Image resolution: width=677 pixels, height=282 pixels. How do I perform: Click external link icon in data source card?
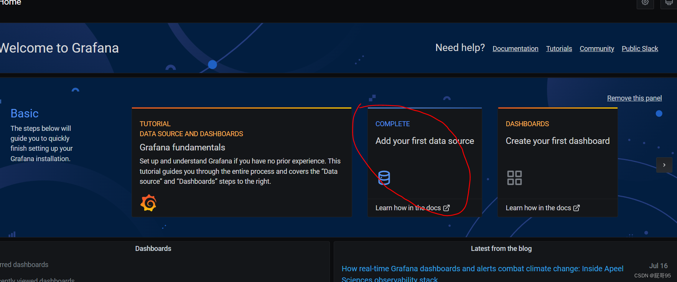446,208
